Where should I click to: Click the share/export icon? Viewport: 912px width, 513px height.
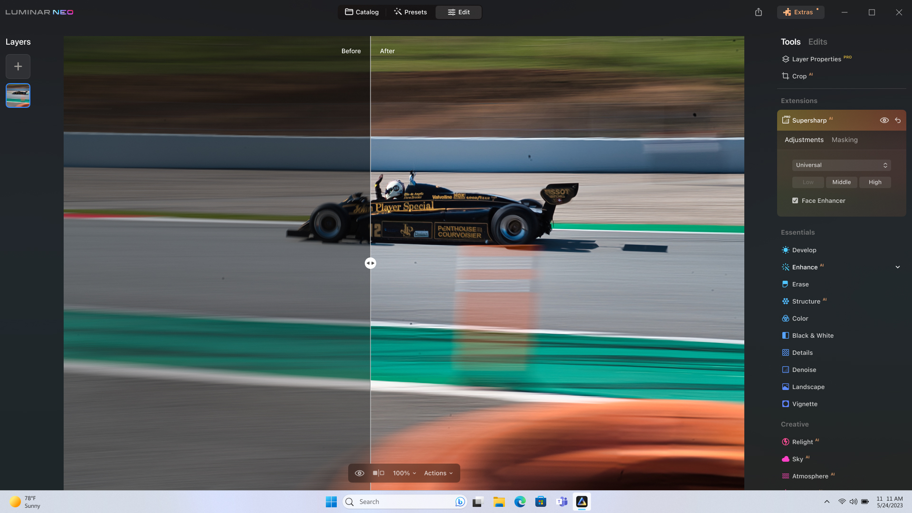[759, 12]
